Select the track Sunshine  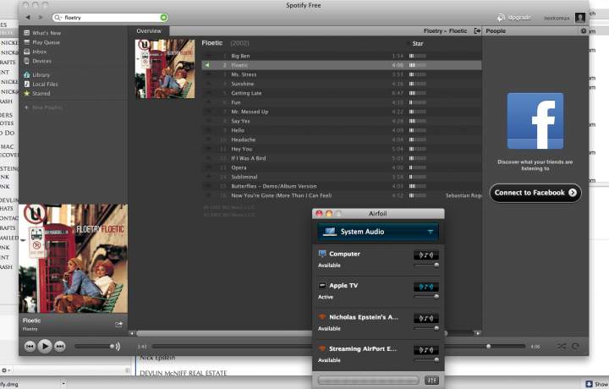click(342, 84)
